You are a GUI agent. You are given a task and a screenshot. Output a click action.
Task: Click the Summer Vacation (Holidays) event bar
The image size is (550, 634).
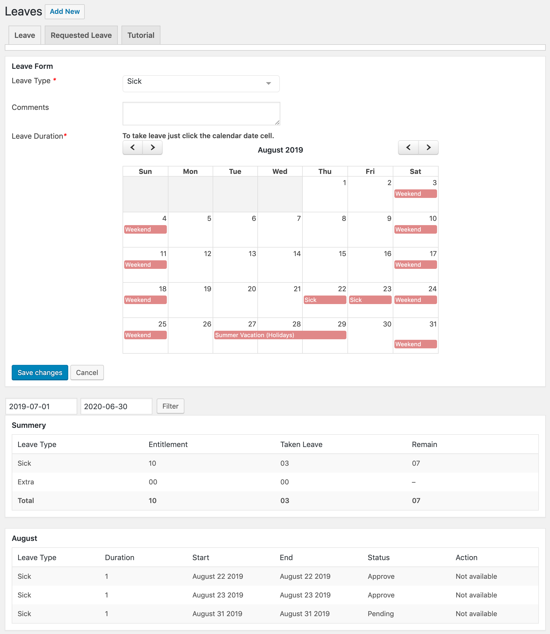click(x=280, y=335)
